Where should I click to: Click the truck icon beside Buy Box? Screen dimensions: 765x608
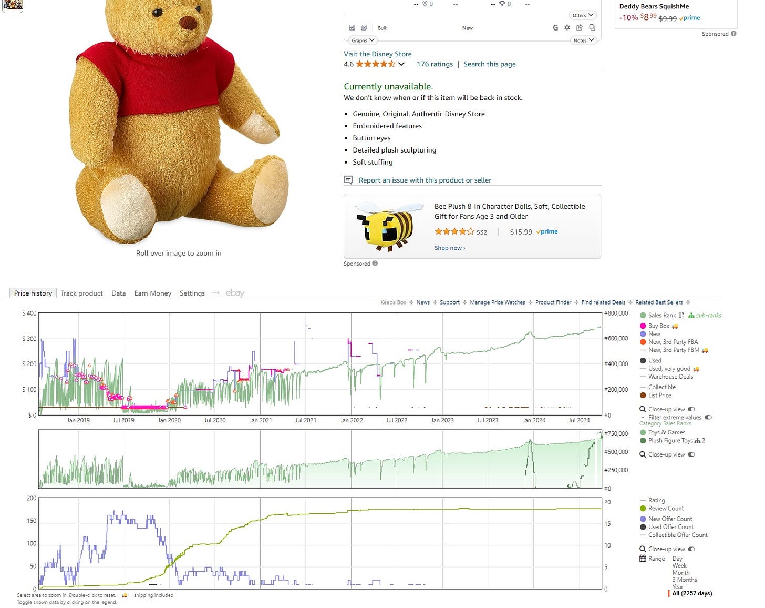[675, 326]
